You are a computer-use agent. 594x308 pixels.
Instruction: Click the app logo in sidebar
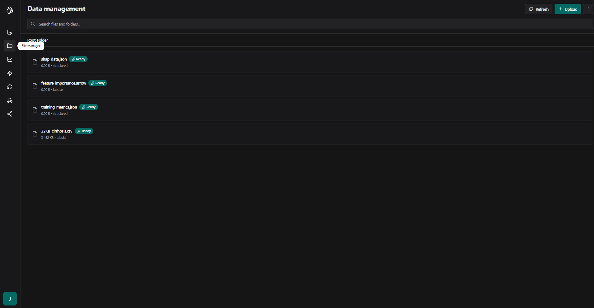point(10,10)
